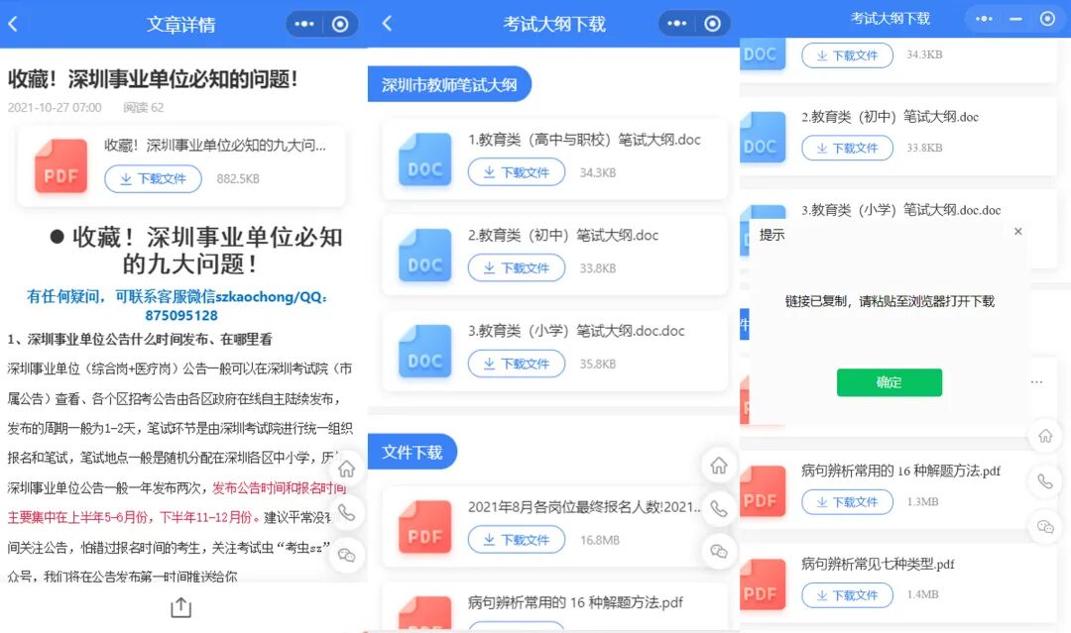Dismiss the 提示 dialog with the X
This screenshot has width=1071, height=633.
click(x=1017, y=231)
